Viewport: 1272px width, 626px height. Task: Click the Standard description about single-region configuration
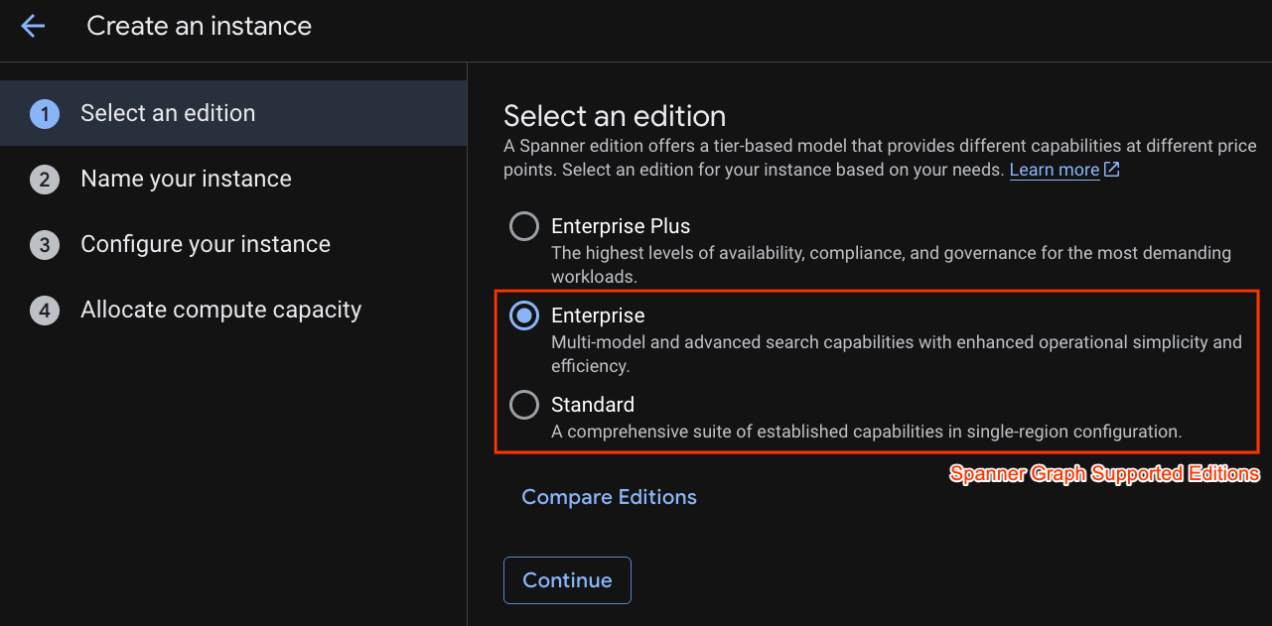tap(866, 432)
